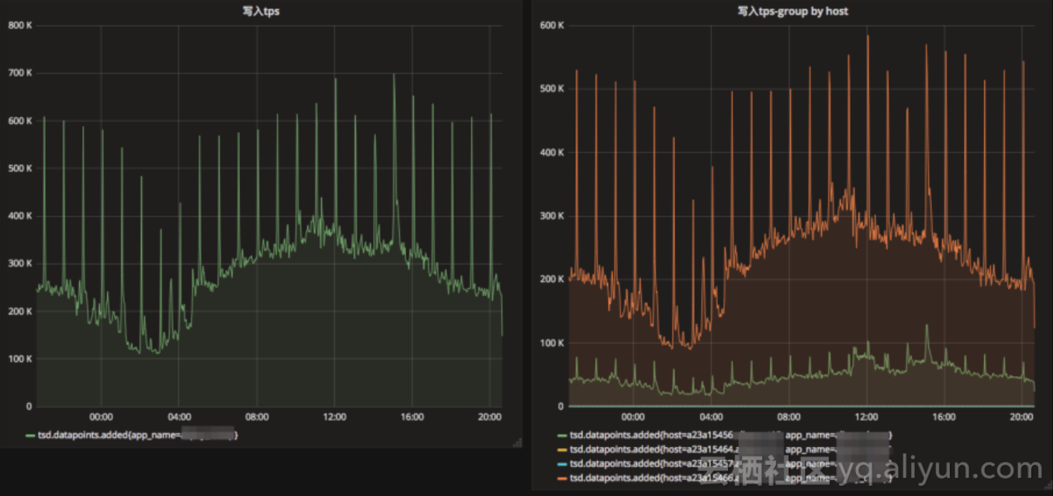Open the 写入tps-group by host panel title menu
Viewport: 1053px width, 496px height.
(792, 11)
